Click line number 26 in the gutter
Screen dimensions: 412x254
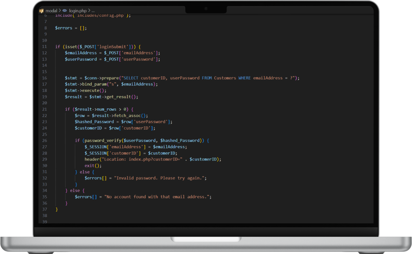coord(44,140)
